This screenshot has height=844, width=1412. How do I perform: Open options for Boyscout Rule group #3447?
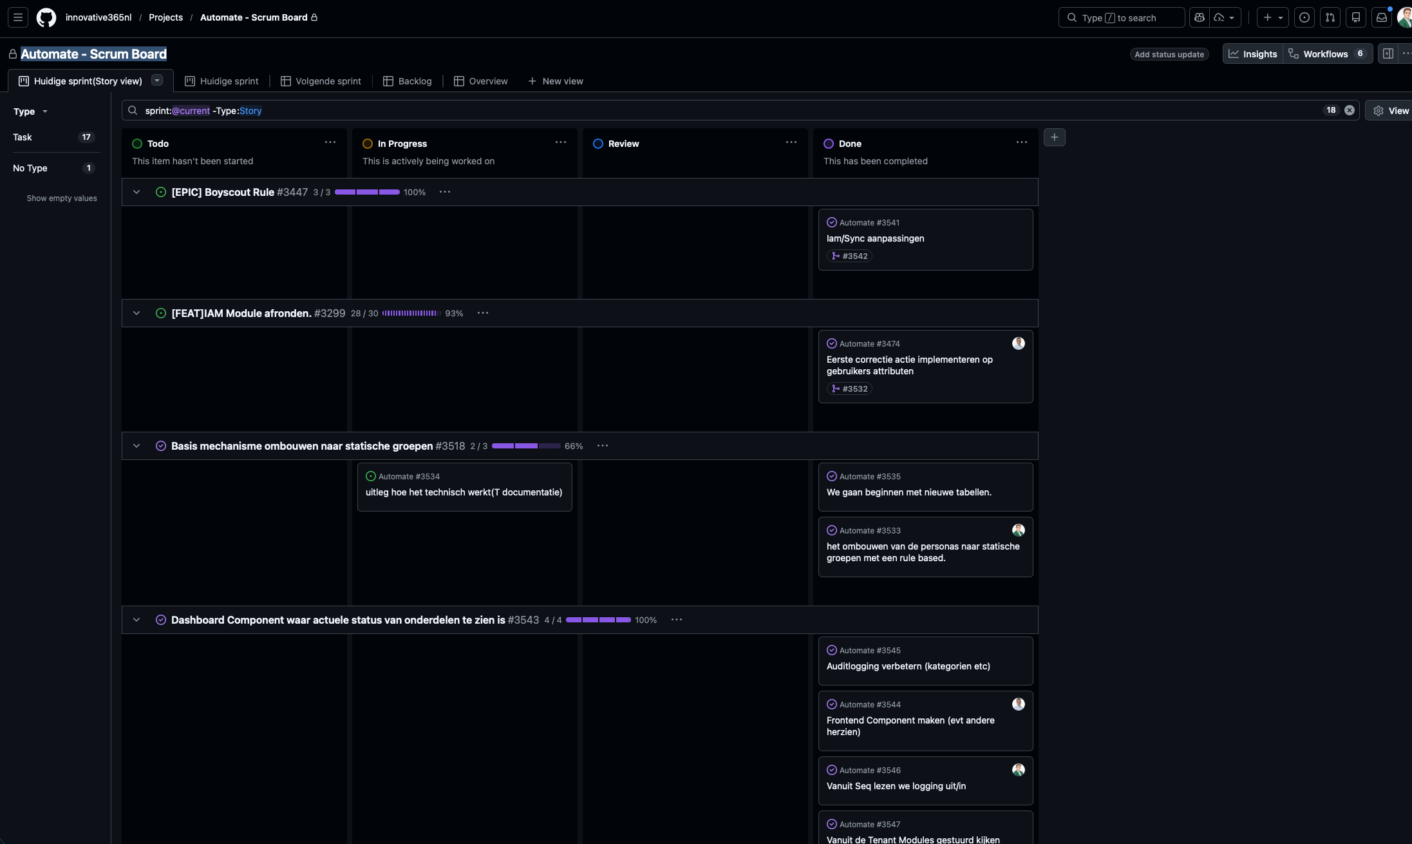[x=445, y=192]
